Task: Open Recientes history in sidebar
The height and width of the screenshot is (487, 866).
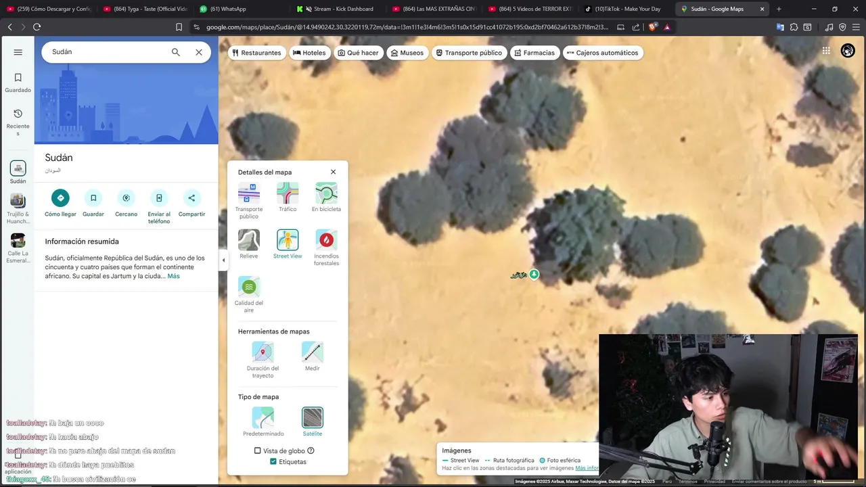Action: [18, 122]
